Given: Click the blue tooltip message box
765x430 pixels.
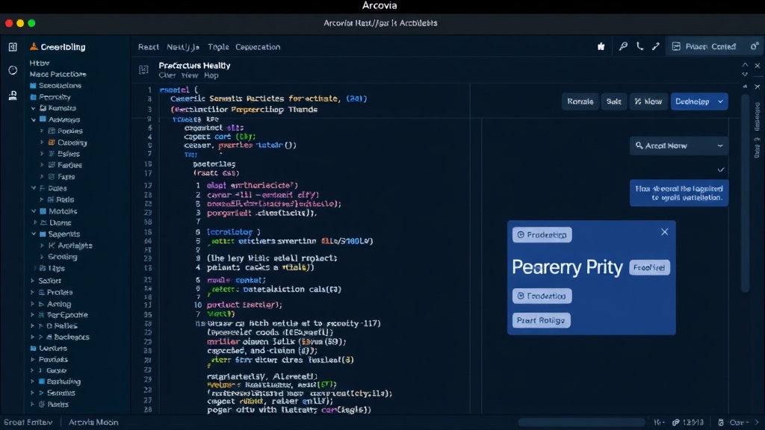Looking at the screenshot, I should click(679, 193).
